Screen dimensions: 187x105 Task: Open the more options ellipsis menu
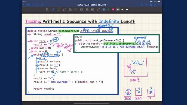[x=160, y=5]
